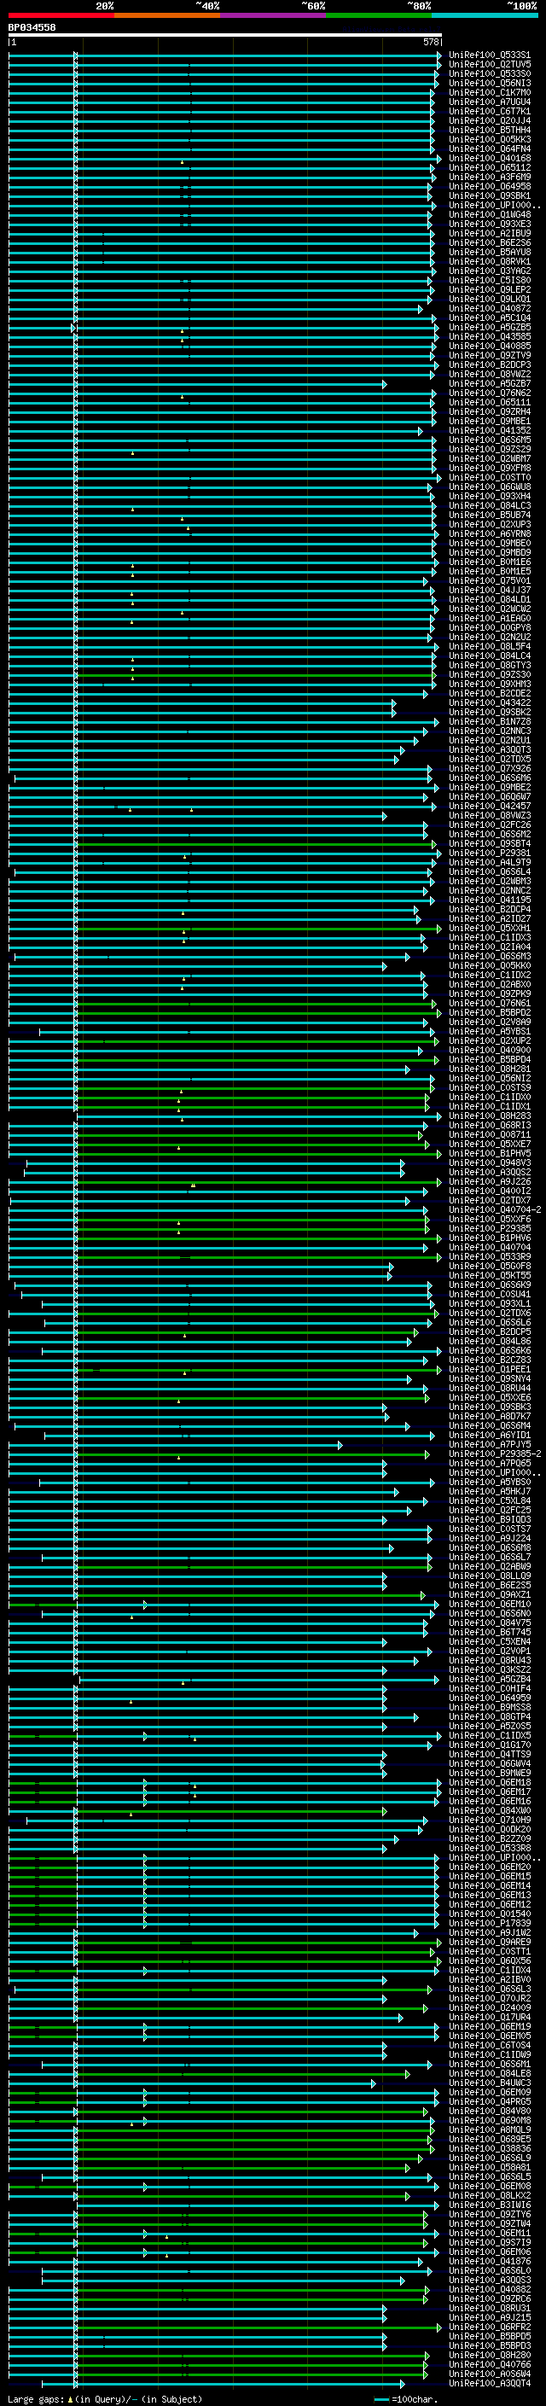Select the UniRef100_A2IBU9 label

(x=490, y=234)
